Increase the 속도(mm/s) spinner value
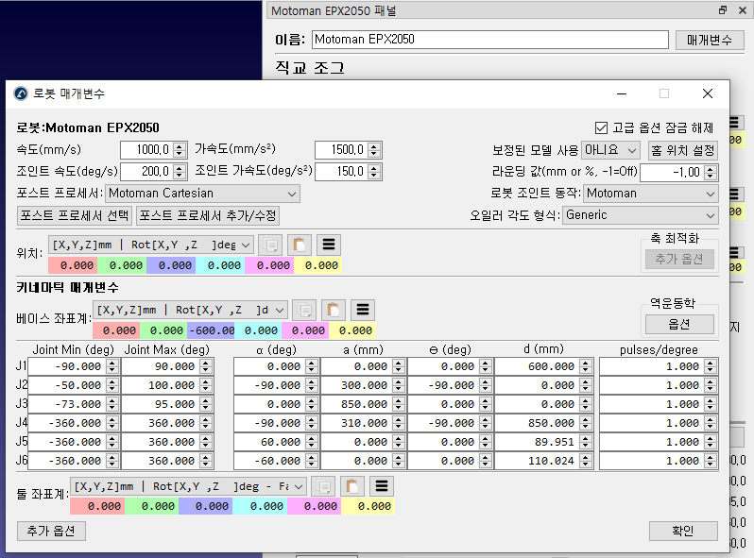The image size is (754, 558). [x=180, y=145]
